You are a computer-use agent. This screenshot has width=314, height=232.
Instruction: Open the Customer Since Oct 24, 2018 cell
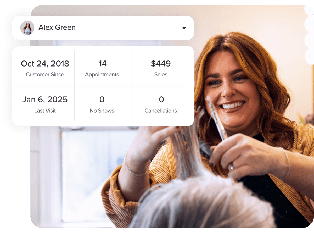point(45,69)
